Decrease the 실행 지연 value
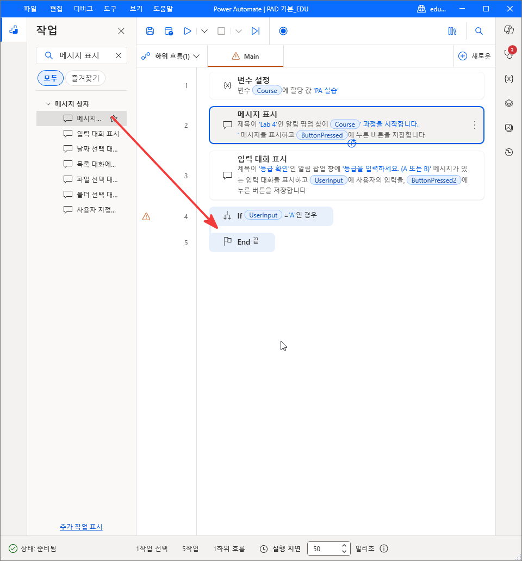This screenshot has width=522, height=561. [344, 551]
